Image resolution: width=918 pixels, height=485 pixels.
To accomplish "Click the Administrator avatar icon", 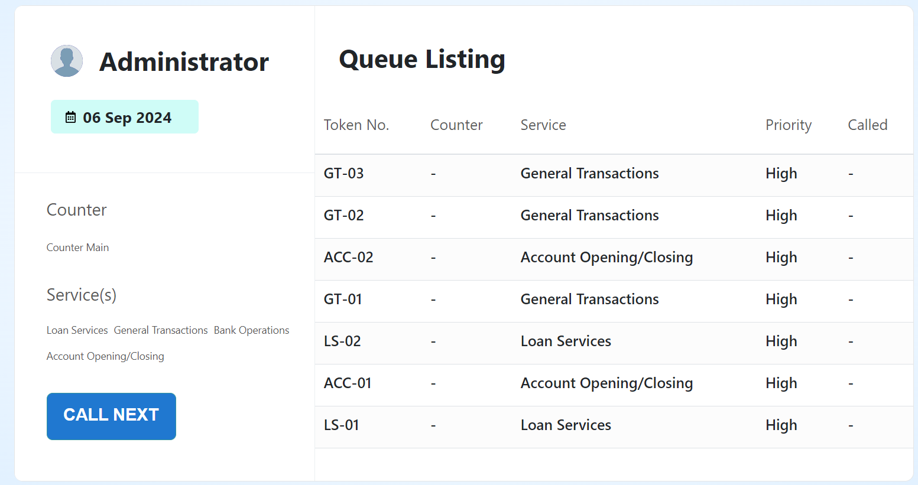I will tap(67, 61).
